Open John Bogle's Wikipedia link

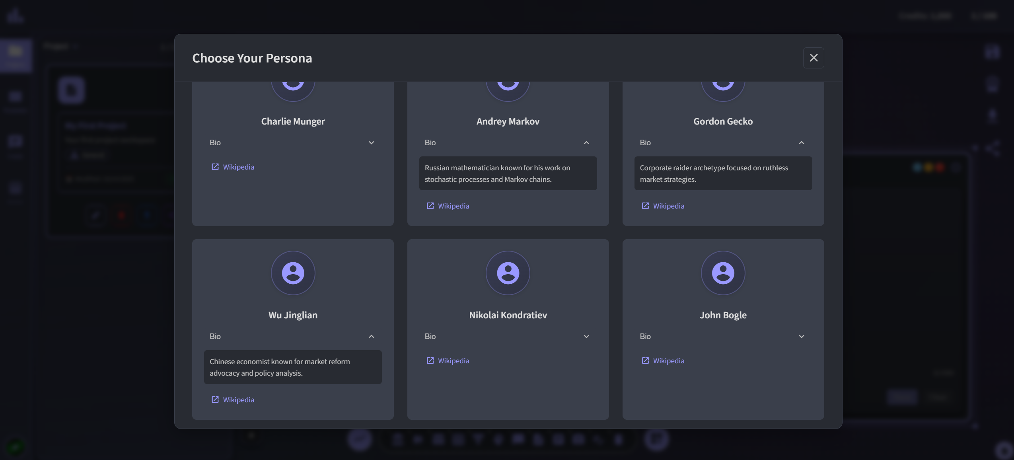coord(668,361)
